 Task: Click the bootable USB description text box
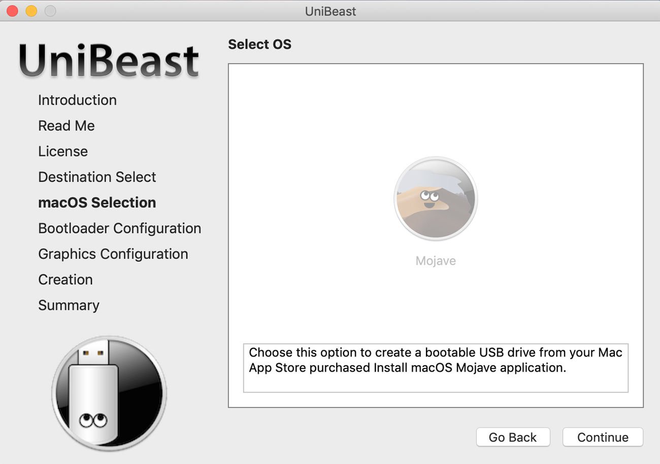point(435,368)
